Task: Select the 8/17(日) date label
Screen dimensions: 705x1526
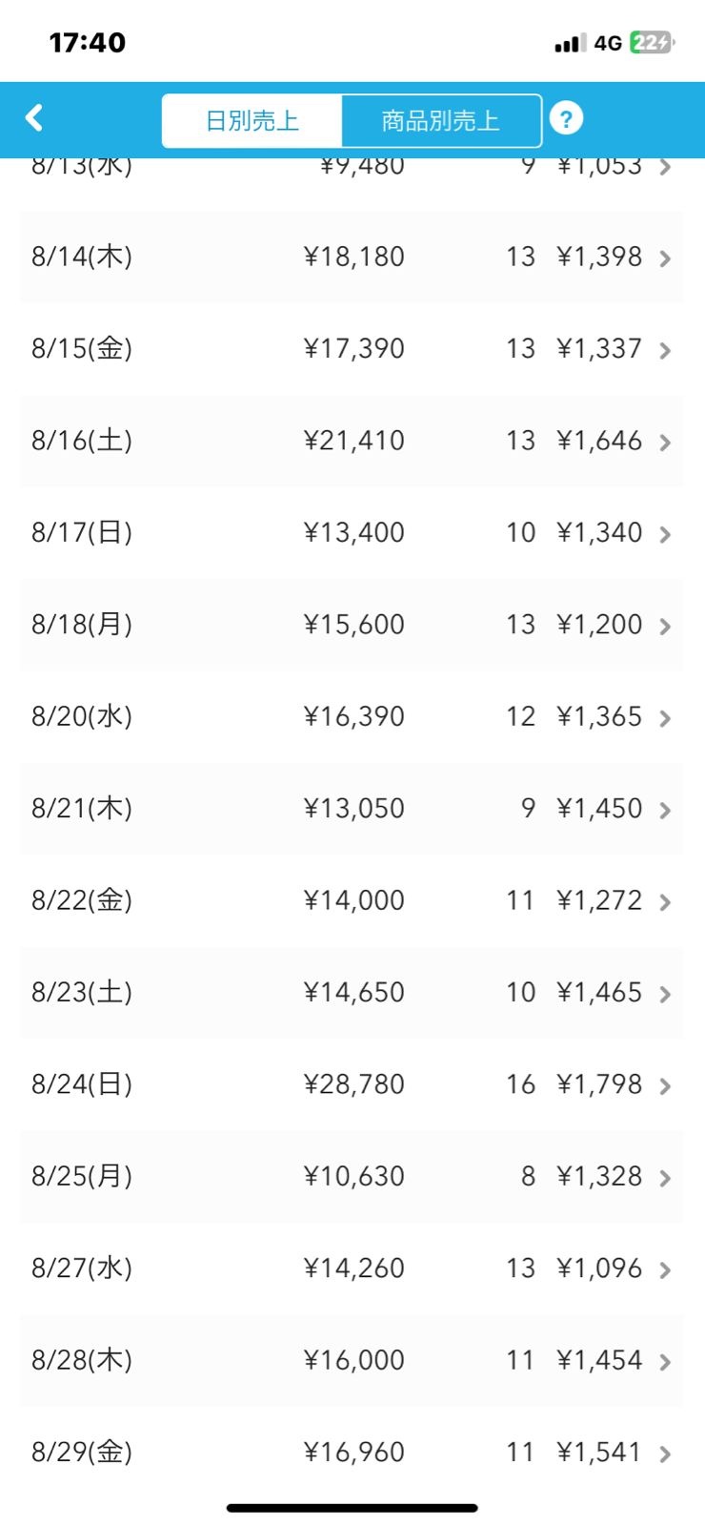Action: tap(82, 532)
